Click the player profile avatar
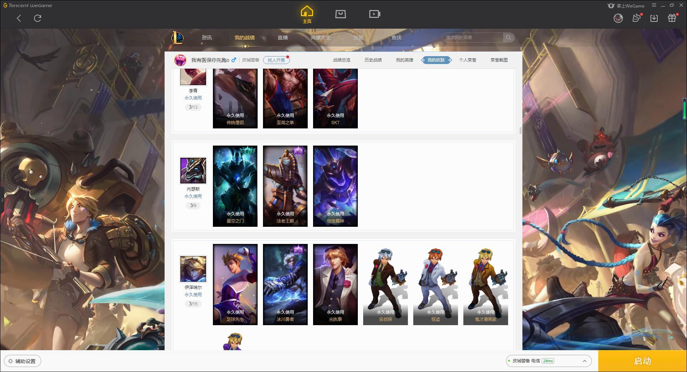Screen dimensions: 687x372 (x=180, y=60)
